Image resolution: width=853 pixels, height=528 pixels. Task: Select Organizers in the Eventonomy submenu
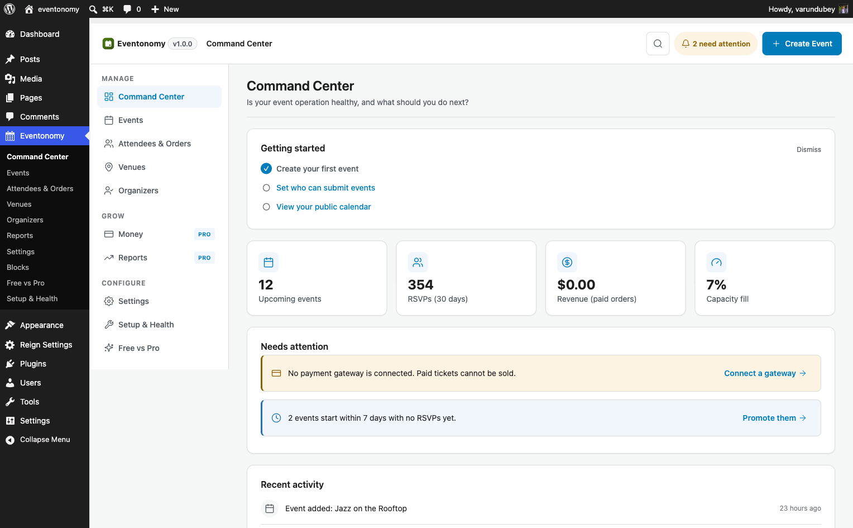25,220
